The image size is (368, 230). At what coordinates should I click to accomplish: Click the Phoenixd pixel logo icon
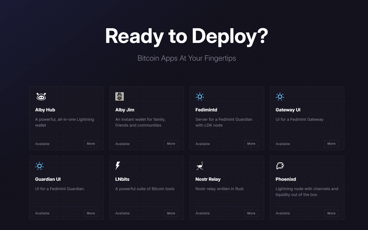pos(280,166)
